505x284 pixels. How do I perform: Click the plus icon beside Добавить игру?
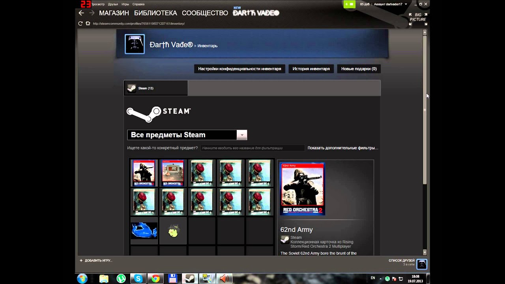[x=81, y=260]
